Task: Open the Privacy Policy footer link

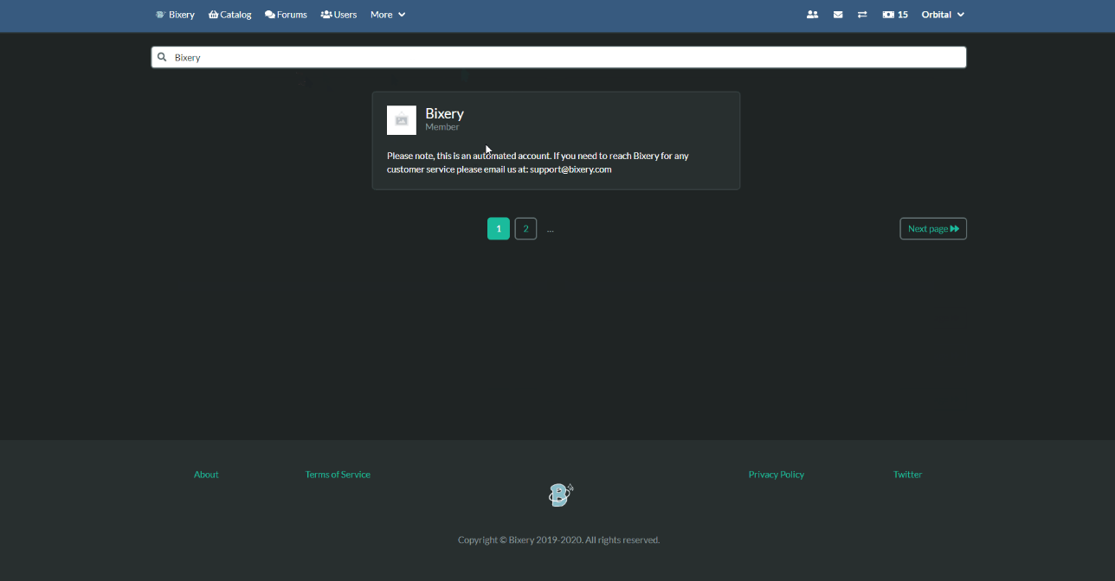Action: (x=776, y=475)
